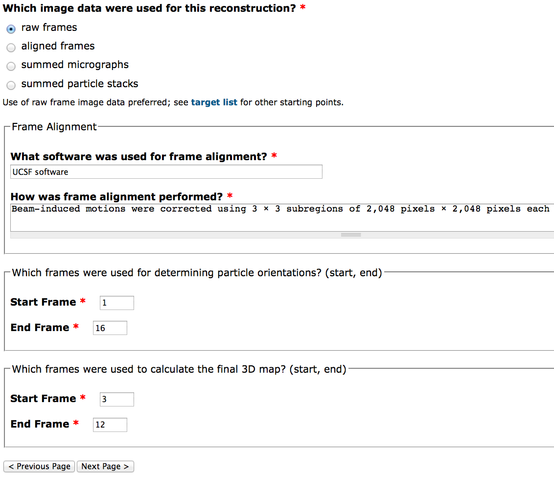Click the 'summed micrographs' label text
This screenshot has width=554, height=478.
tap(75, 65)
